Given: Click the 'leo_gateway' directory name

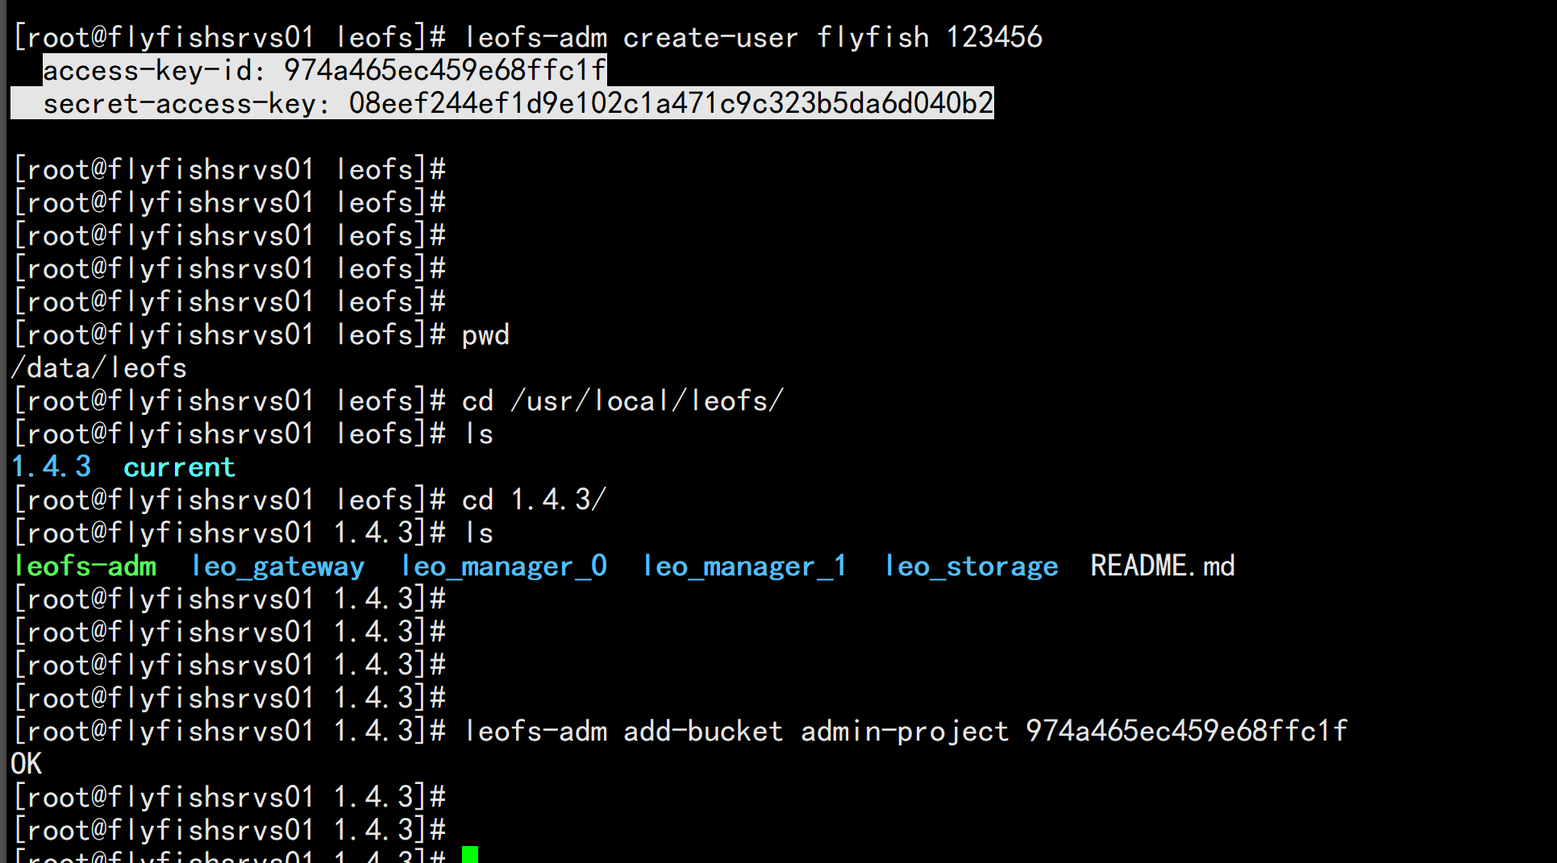Looking at the screenshot, I should pos(277,566).
